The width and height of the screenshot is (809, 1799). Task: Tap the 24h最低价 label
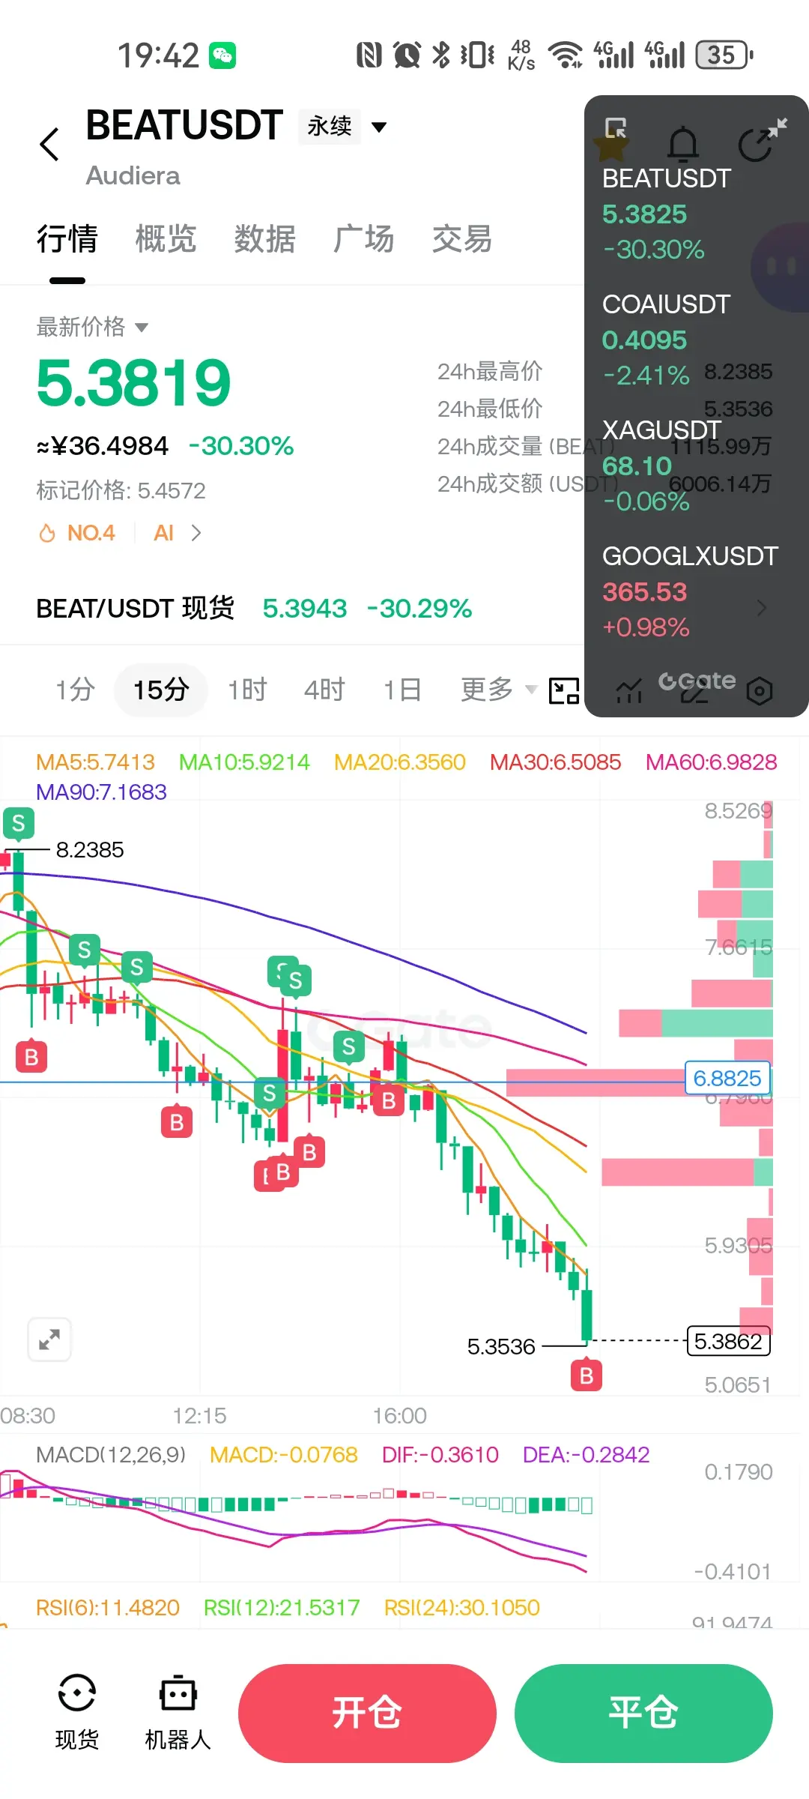(490, 409)
